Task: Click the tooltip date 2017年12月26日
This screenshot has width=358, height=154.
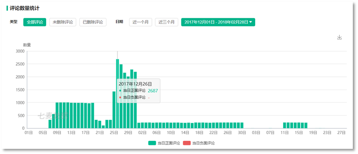Action: coord(135,84)
